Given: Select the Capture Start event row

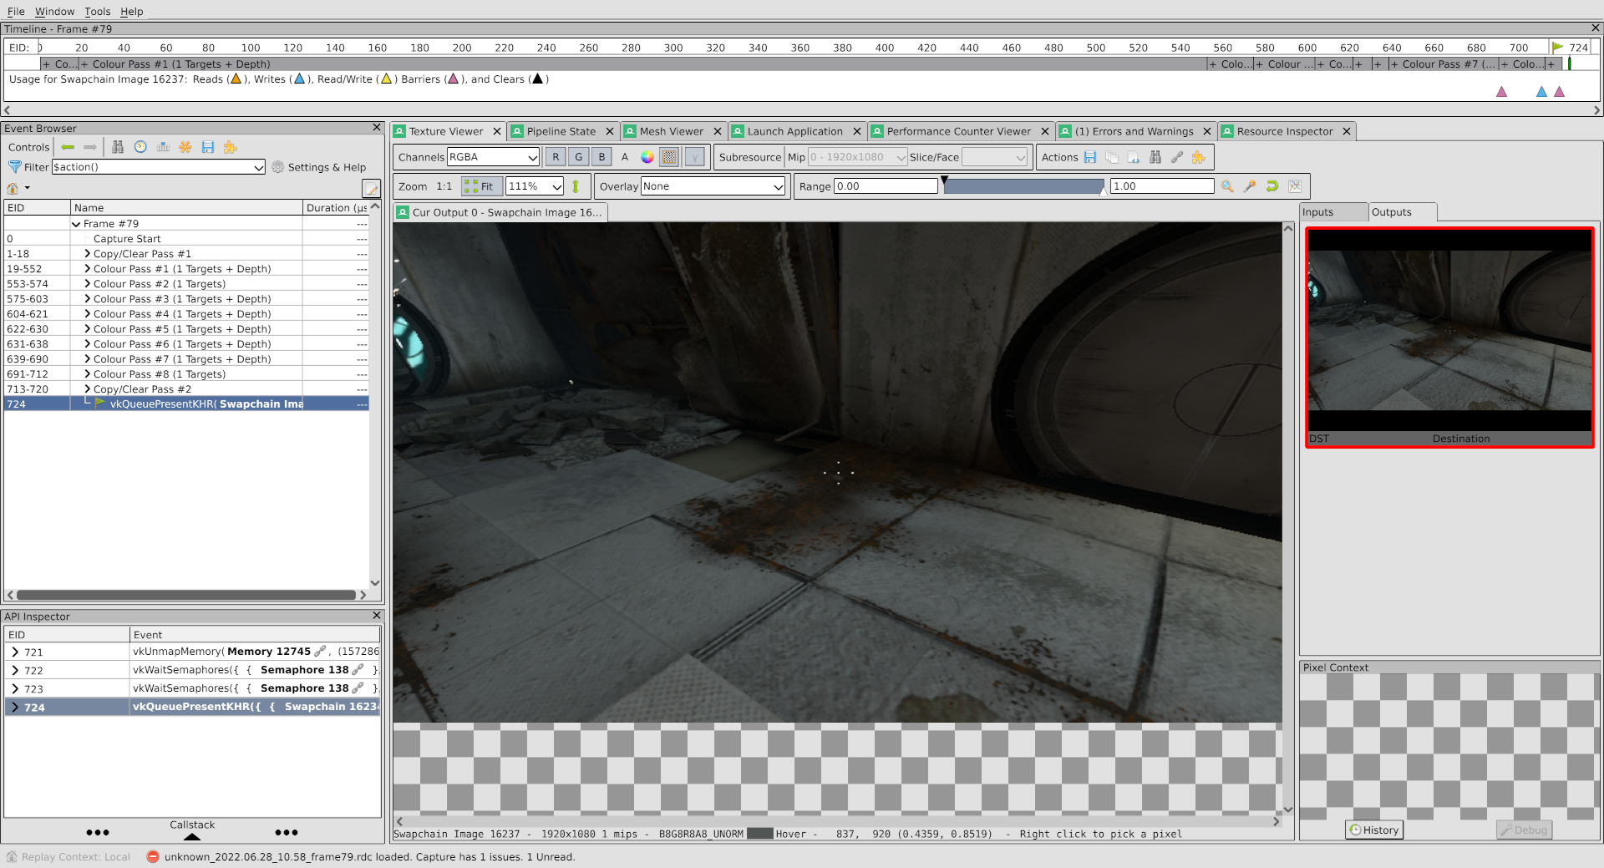Looking at the screenshot, I should pyautogui.click(x=186, y=239).
